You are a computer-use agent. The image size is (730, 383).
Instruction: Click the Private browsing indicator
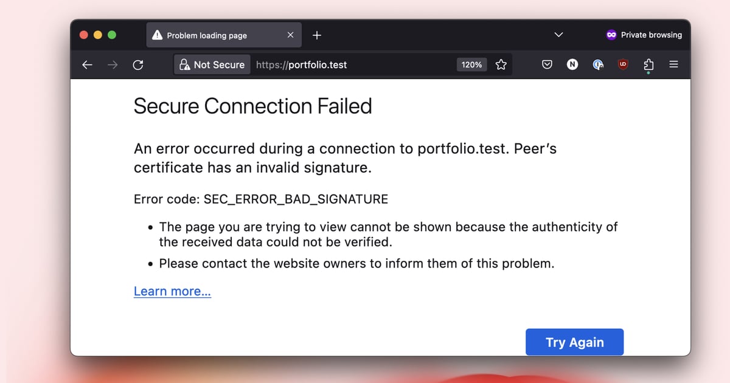tap(644, 35)
